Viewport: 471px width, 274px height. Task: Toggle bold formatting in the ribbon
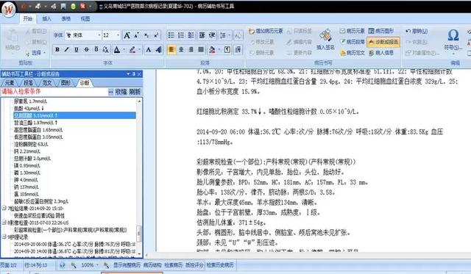57,49
